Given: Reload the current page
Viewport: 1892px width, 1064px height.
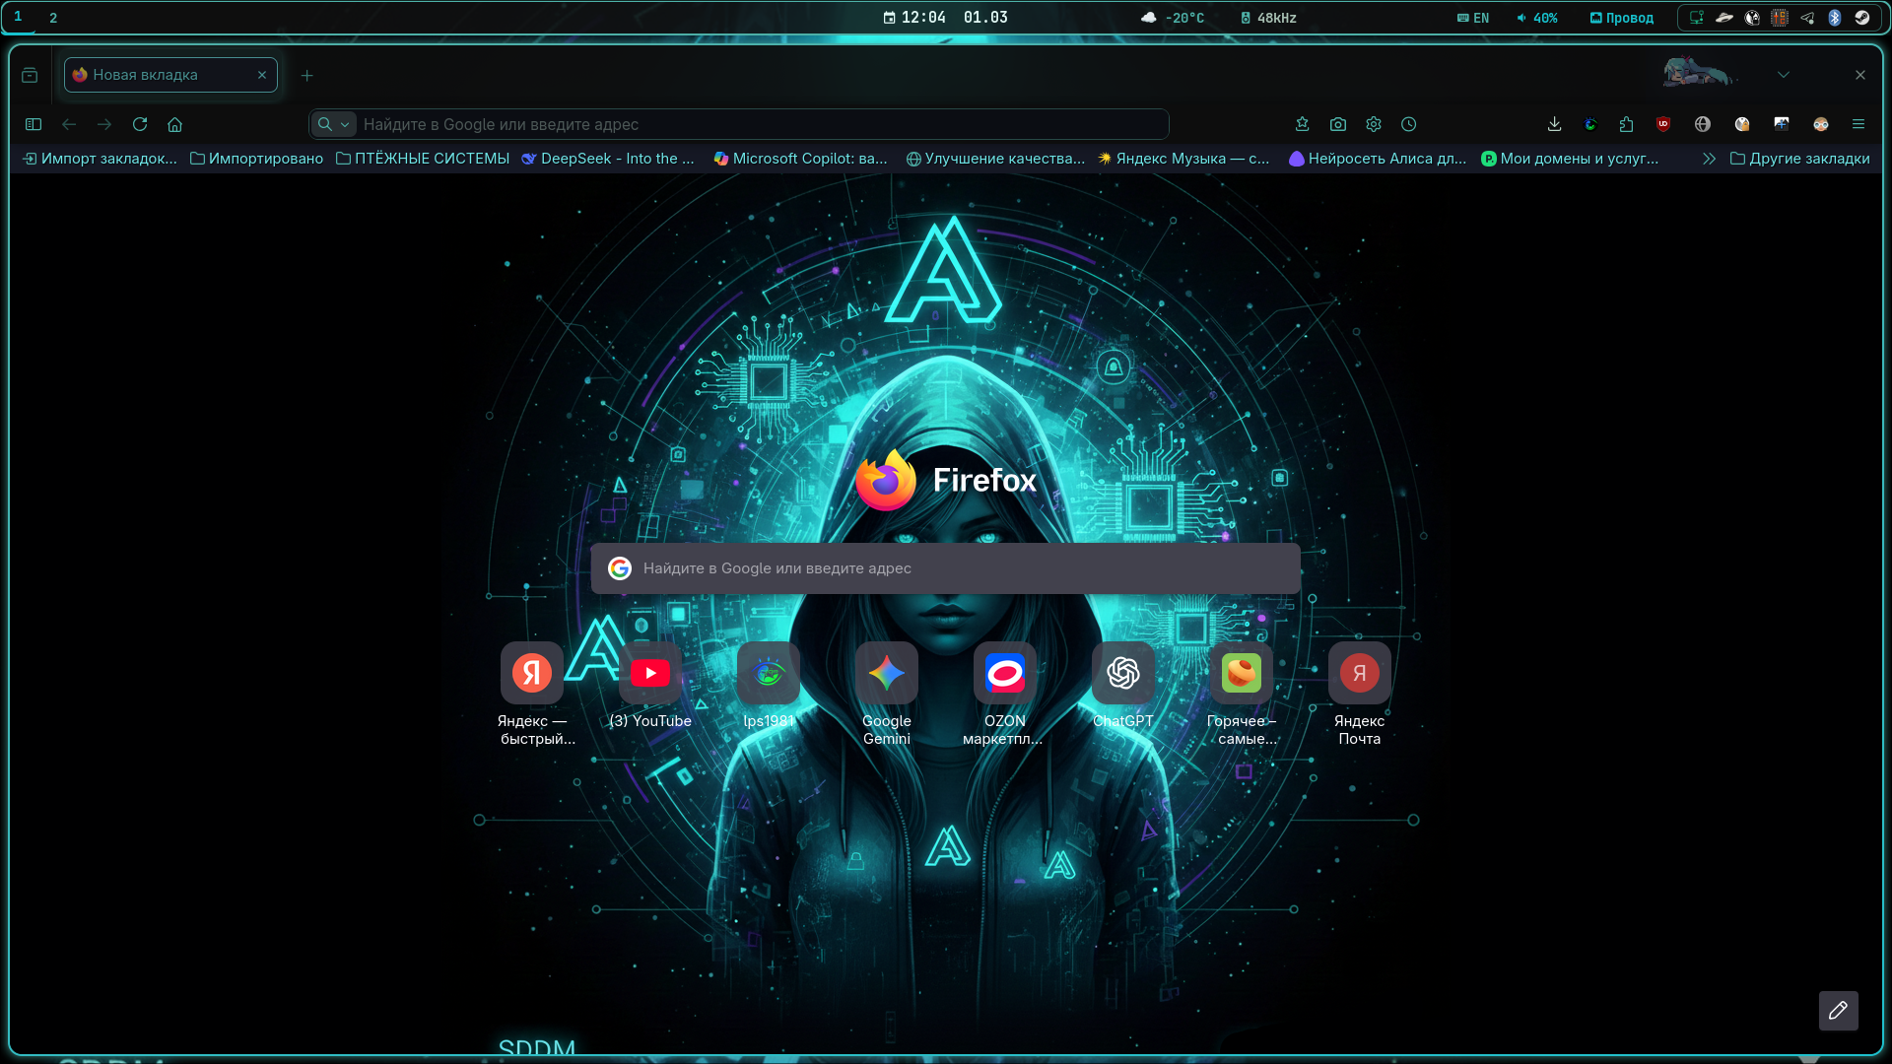Looking at the screenshot, I should 140,124.
